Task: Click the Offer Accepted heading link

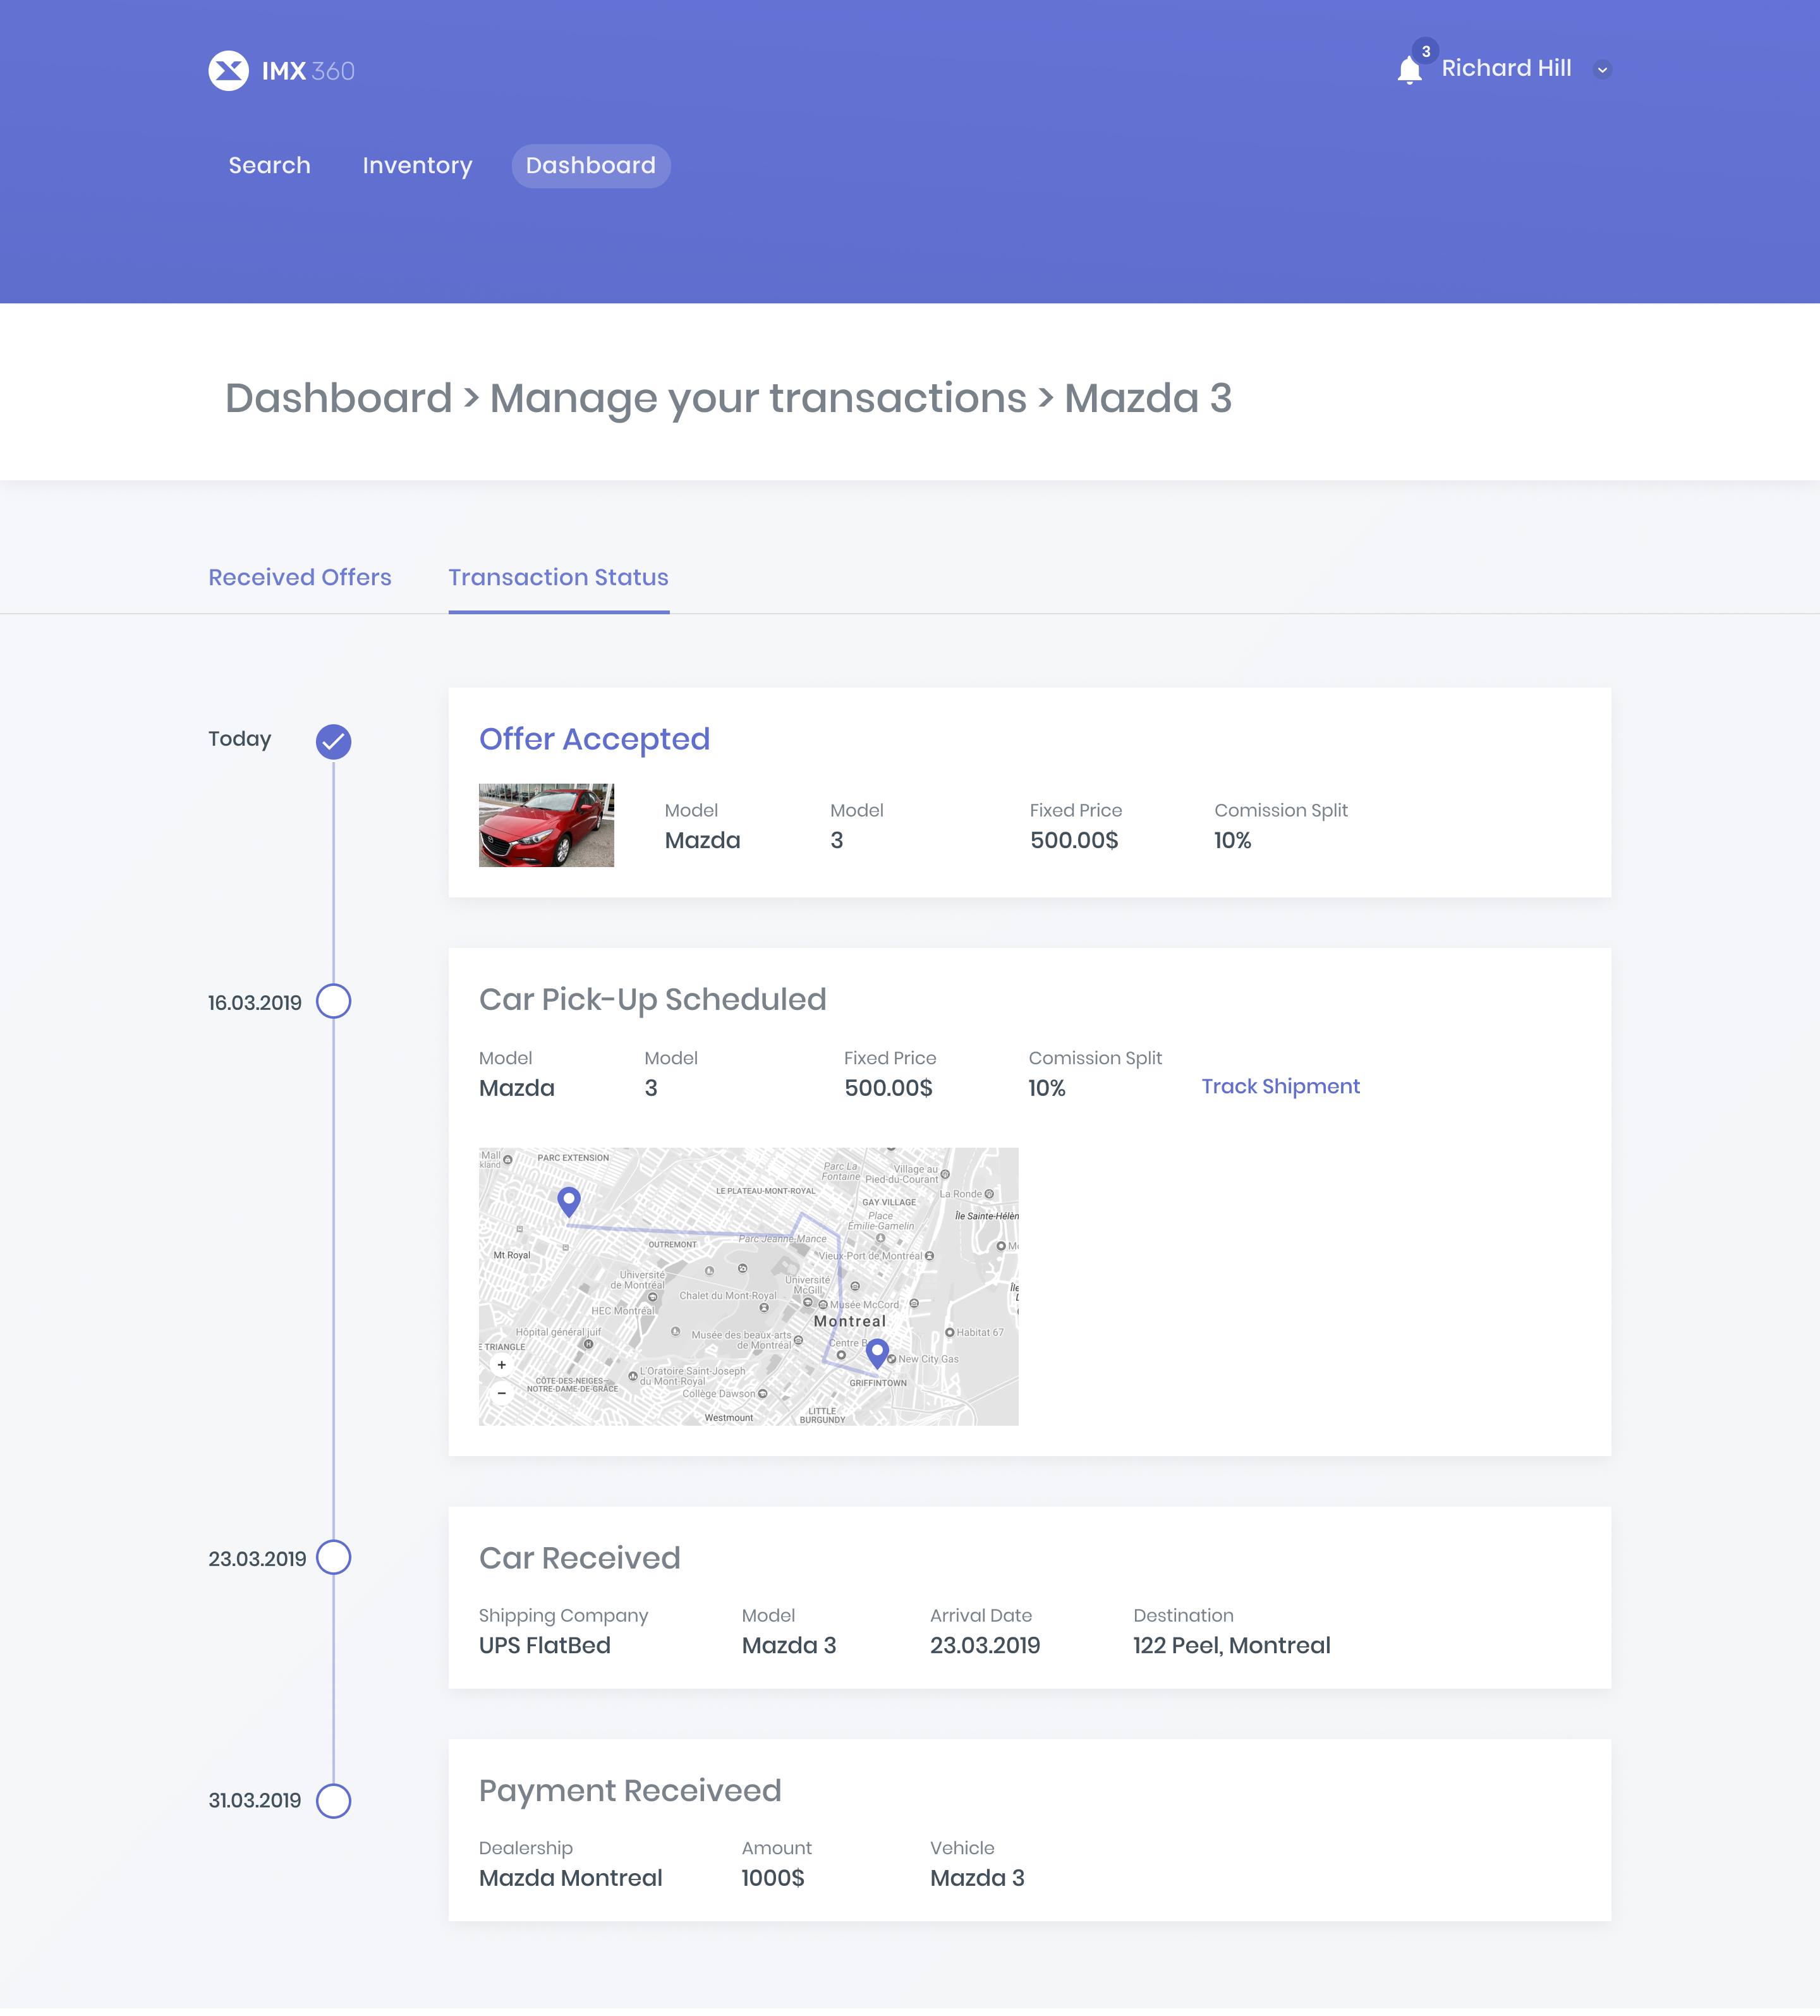Action: [x=594, y=739]
